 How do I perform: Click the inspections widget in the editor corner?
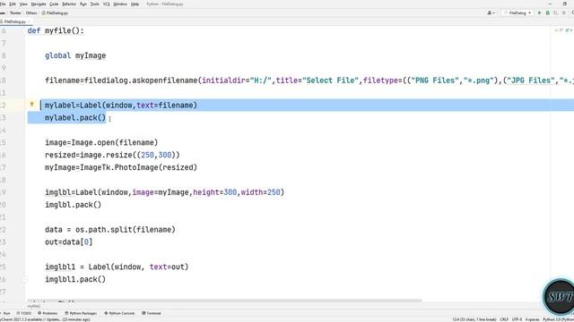click(x=564, y=30)
